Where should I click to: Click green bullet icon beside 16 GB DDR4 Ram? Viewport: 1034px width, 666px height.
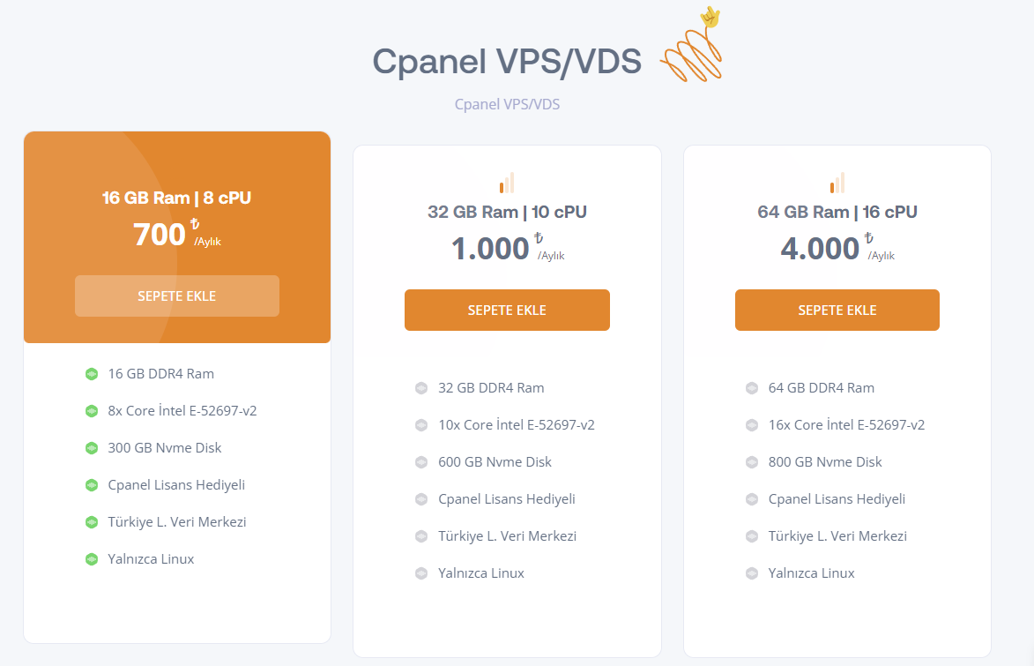[92, 374]
